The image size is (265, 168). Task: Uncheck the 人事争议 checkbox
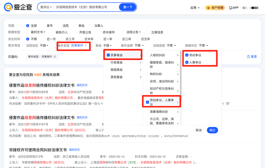(187, 62)
